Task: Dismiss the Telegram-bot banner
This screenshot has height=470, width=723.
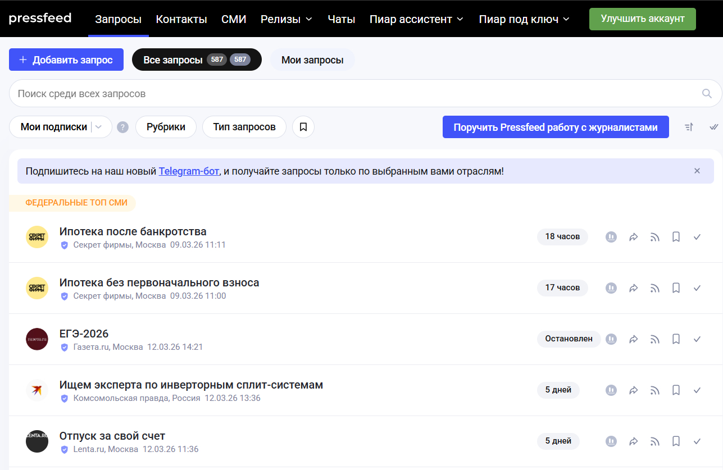Action: tap(697, 171)
